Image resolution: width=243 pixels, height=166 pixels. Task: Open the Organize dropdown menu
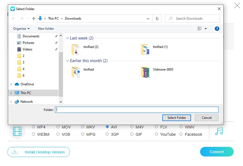tap(21, 28)
